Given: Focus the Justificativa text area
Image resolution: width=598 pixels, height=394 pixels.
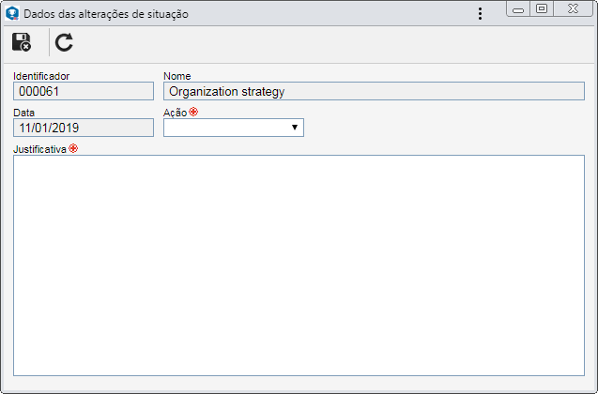Looking at the screenshot, I should 299,265.
